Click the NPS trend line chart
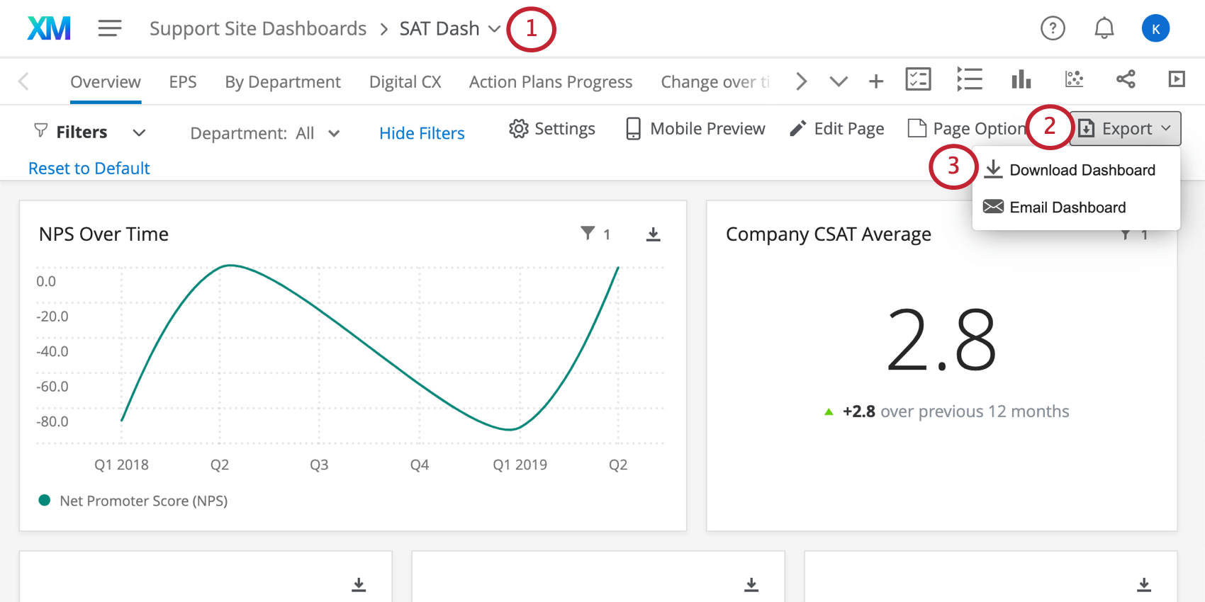1205x602 pixels. (370, 347)
